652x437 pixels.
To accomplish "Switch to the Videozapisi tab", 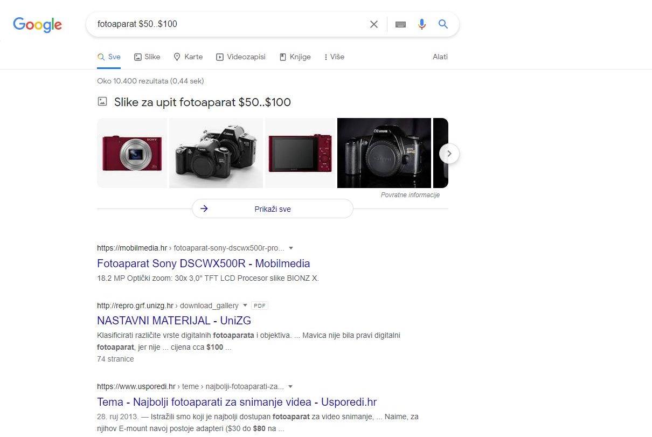I will click(240, 57).
